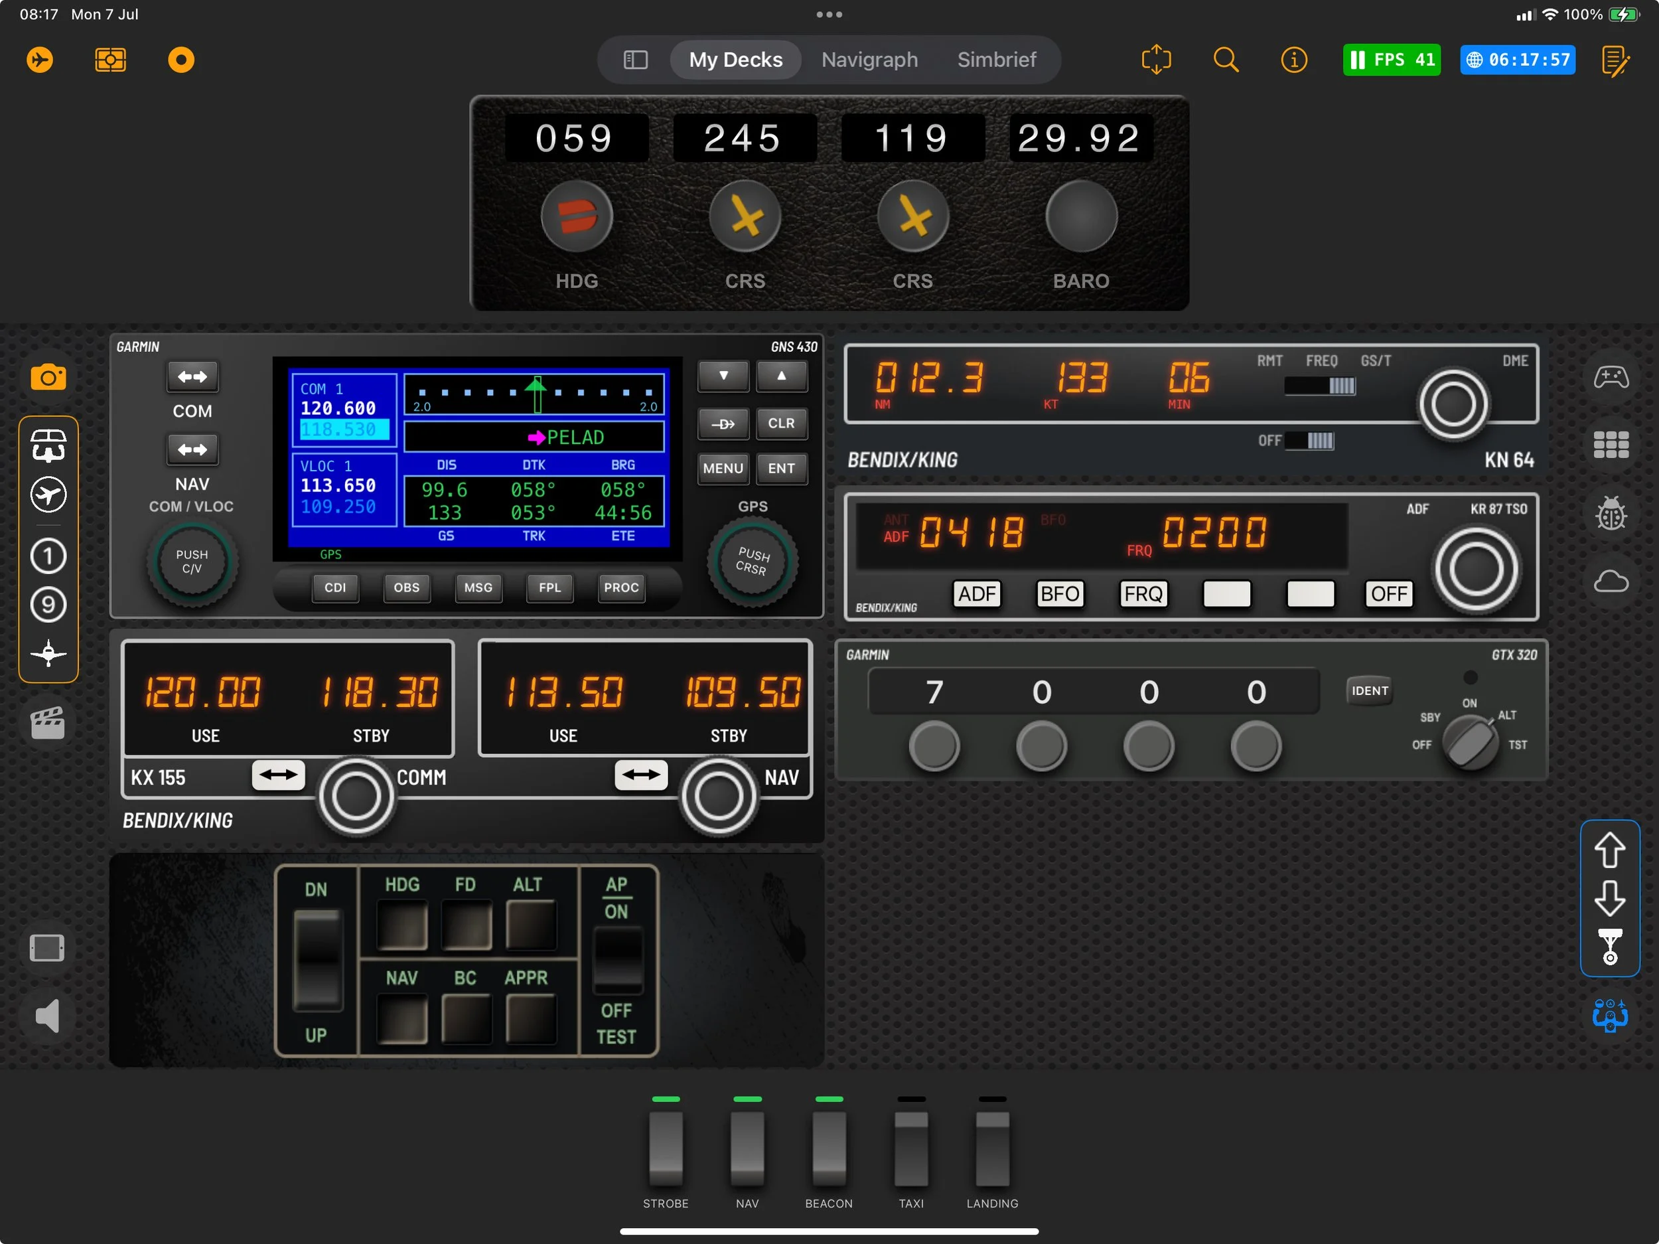Tap the up arrow gear icon

(1609, 851)
